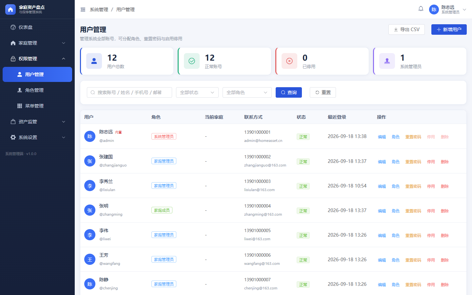Click 停用 link for 张建国

click(x=431, y=162)
